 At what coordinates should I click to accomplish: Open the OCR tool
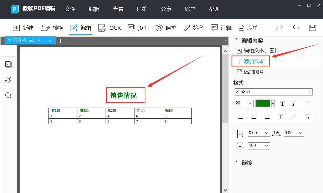coord(110,28)
